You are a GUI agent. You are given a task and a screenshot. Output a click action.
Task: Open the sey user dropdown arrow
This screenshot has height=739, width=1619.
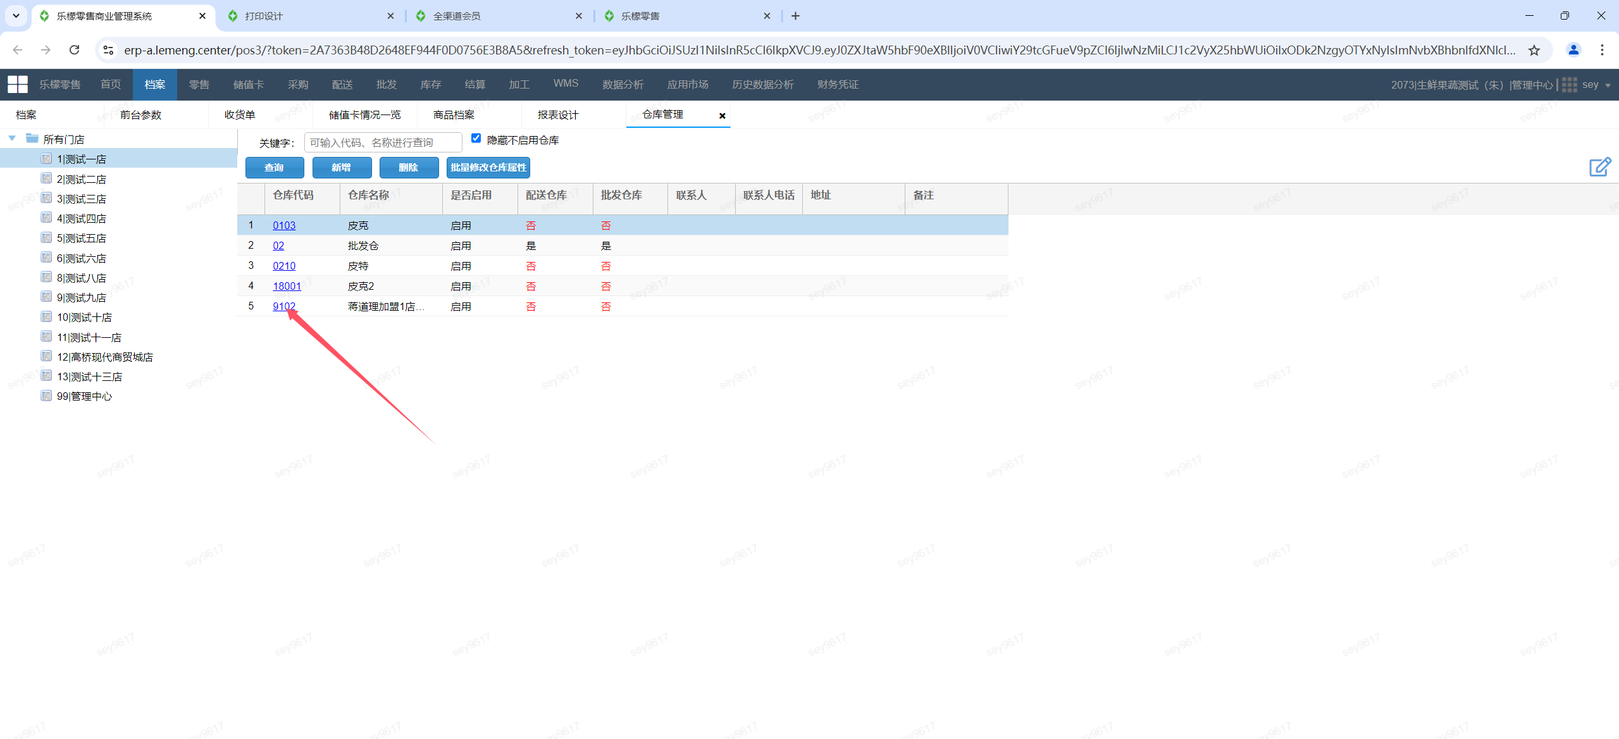point(1608,85)
